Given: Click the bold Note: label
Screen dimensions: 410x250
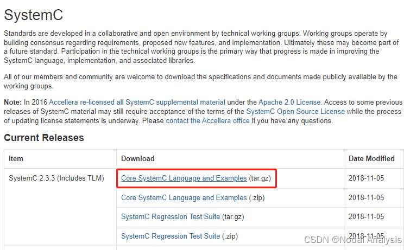Looking at the screenshot, I should click(12, 102).
